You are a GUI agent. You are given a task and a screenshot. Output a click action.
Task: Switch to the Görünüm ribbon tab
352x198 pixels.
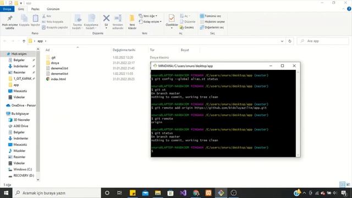coord(53,9)
